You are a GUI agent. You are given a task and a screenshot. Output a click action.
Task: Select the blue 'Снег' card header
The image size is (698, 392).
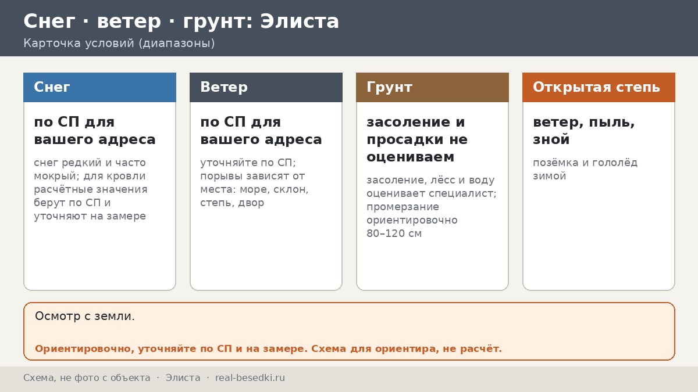coord(99,87)
